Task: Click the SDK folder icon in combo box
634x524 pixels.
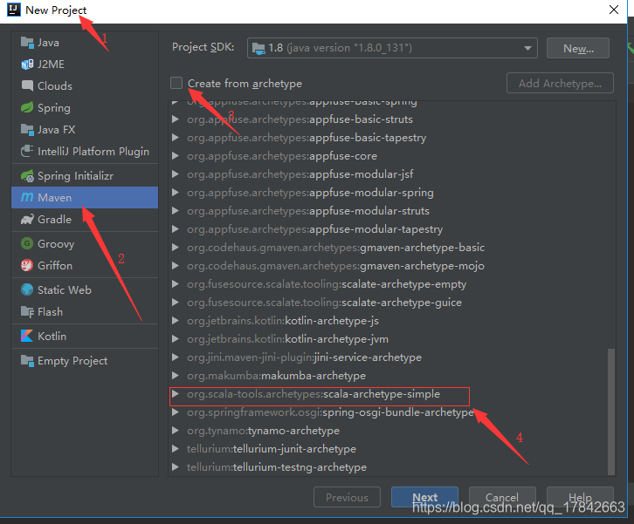Action: (x=258, y=49)
